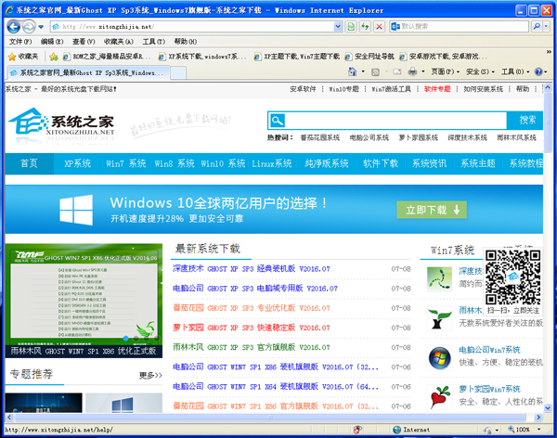Click the GHOST WIN7 SP1 X86 slideshow thumbnail
Image resolution: width=557 pixels, height=438 pixels.
point(84,301)
